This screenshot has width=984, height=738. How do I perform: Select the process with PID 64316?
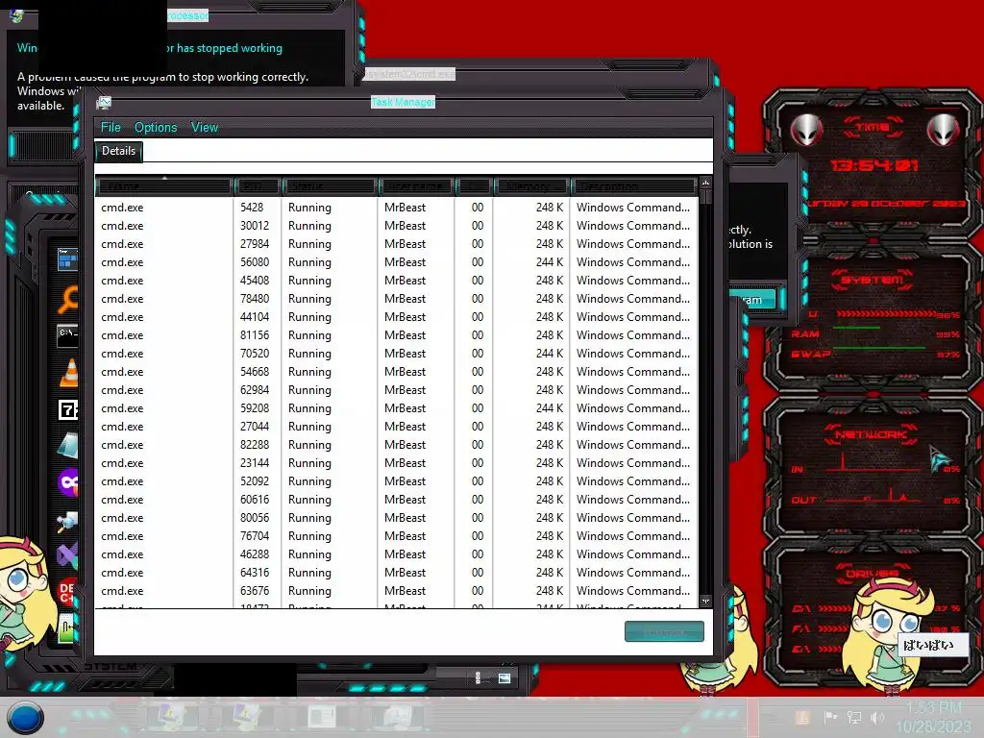point(396,573)
